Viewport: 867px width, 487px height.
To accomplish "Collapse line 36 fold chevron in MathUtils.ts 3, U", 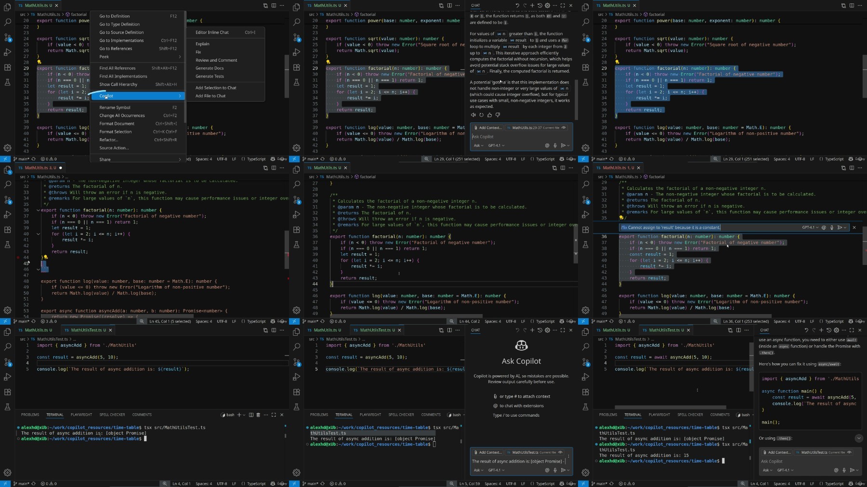I will click(38, 211).
